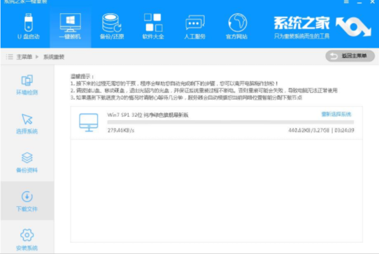
Task: Click the 返回主菜单 return to main menu button
Action: pos(349,56)
